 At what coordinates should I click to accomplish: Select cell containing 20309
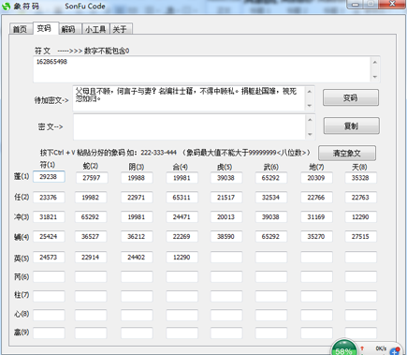tap(316, 178)
